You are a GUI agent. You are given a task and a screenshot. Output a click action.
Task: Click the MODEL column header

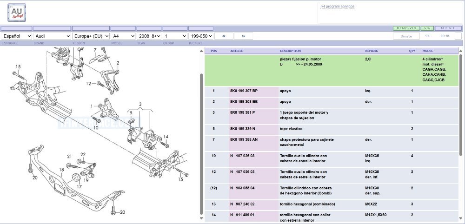[428, 51]
